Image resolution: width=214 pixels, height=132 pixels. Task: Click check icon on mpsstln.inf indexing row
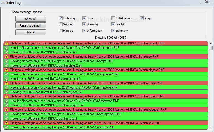[x=7, y=79]
